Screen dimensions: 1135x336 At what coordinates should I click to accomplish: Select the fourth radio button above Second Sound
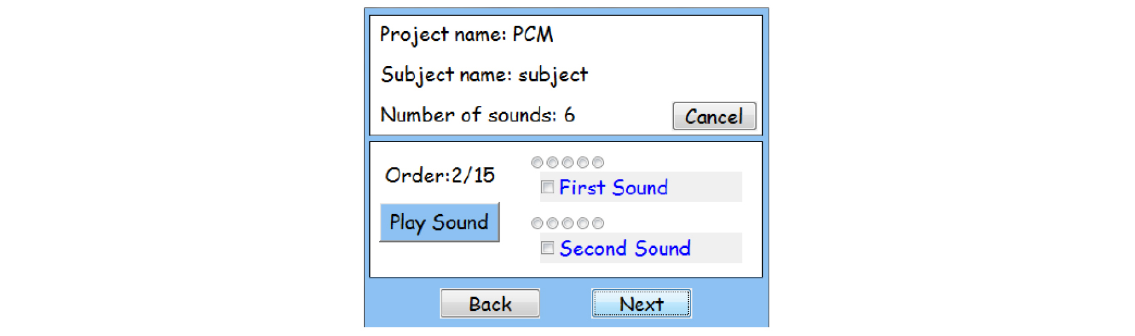click(583, 223)
